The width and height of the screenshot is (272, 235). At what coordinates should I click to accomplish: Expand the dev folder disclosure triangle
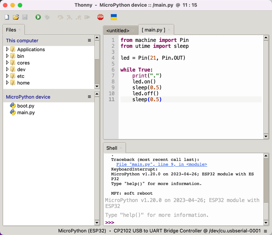(7, 69)
